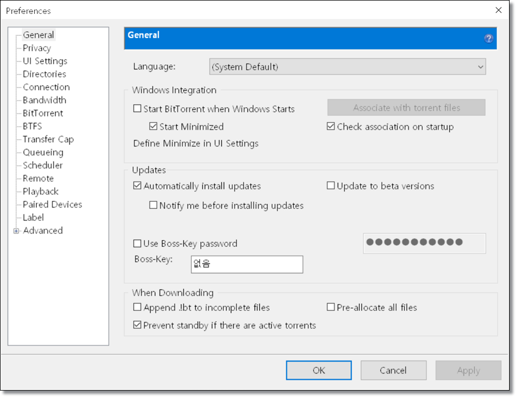Image resolution: width=516 pixels, height=405 pixels.
Task: Select Paired Devices in the tree
Action: 52,204
